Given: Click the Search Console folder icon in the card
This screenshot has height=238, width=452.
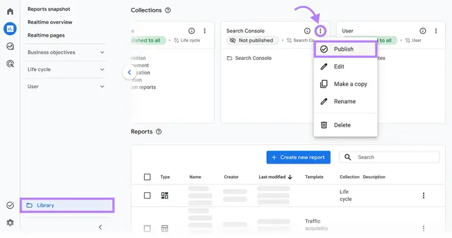Looking at the screenshot, I should (x=230, y=58).
